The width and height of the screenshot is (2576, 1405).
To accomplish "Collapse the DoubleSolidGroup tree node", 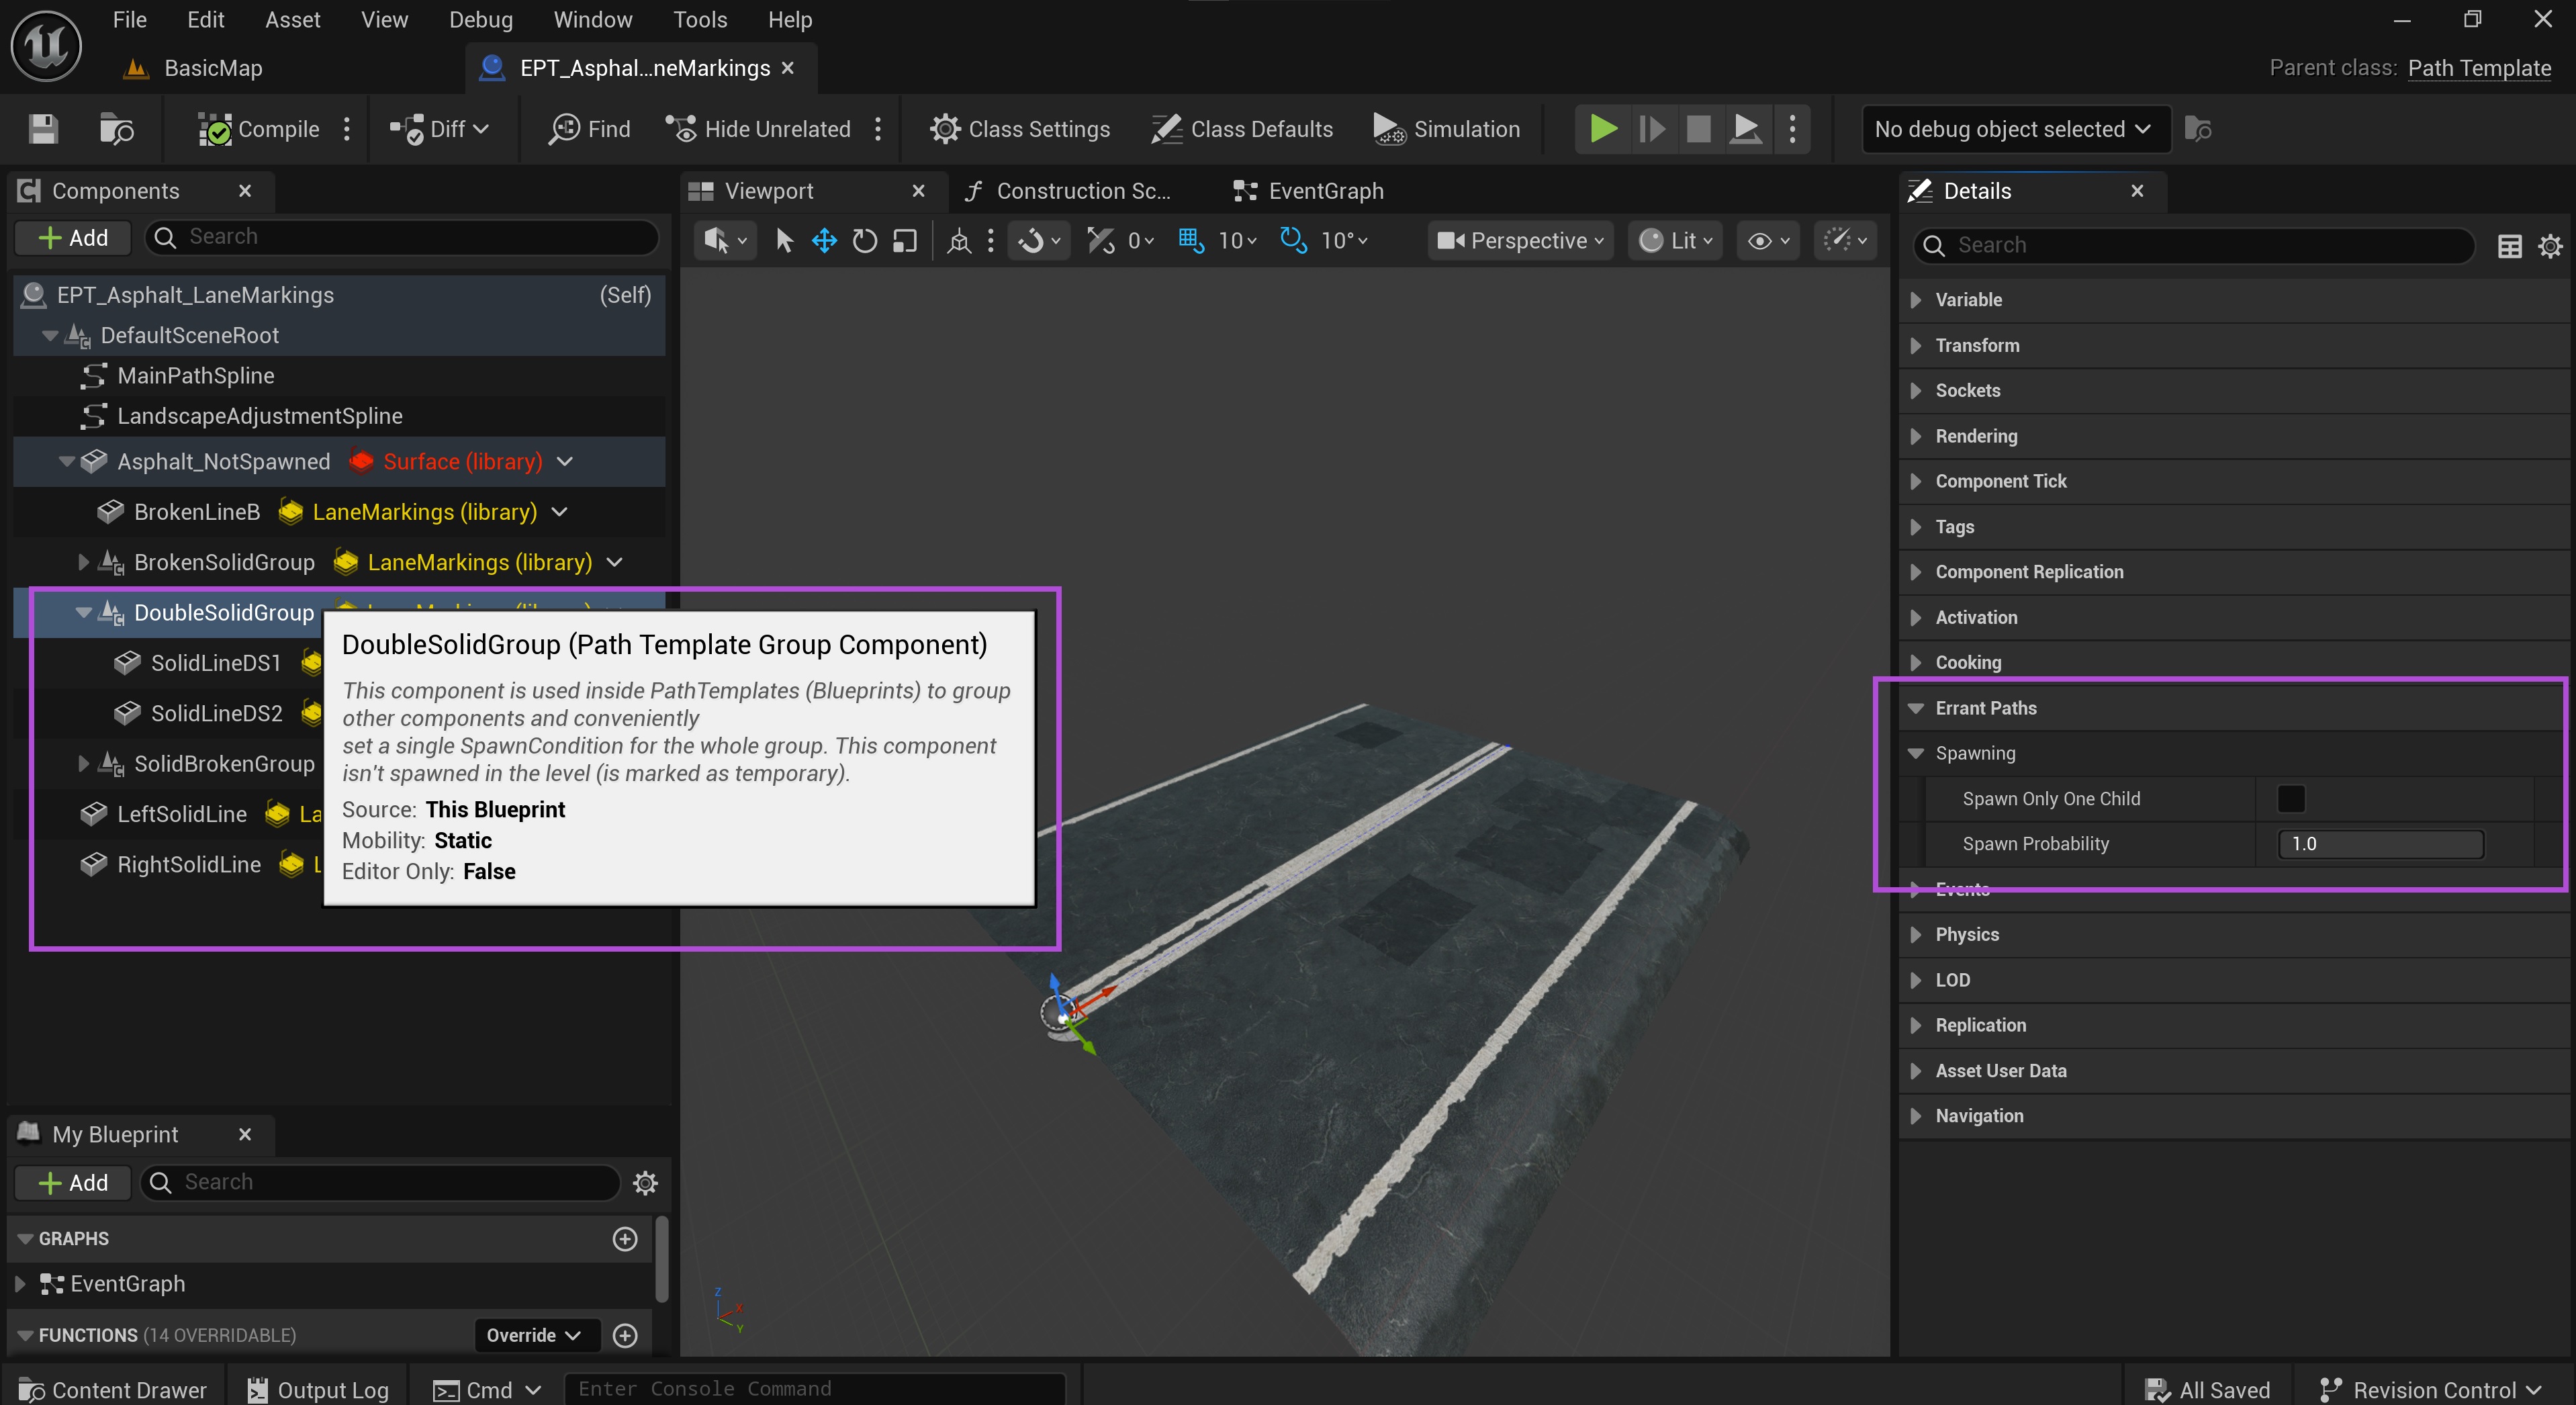I will pos(84,613).
